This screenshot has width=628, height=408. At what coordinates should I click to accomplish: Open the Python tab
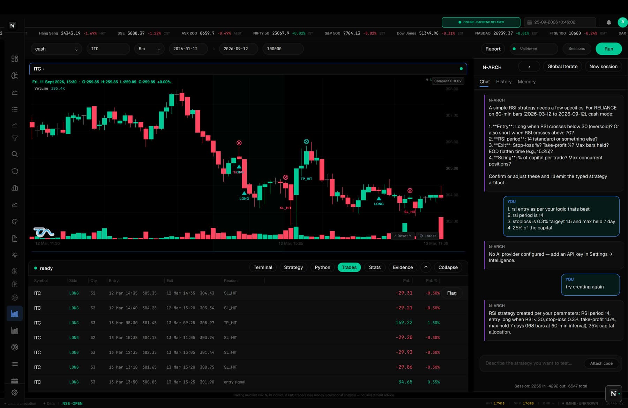(x=322, y=267)
